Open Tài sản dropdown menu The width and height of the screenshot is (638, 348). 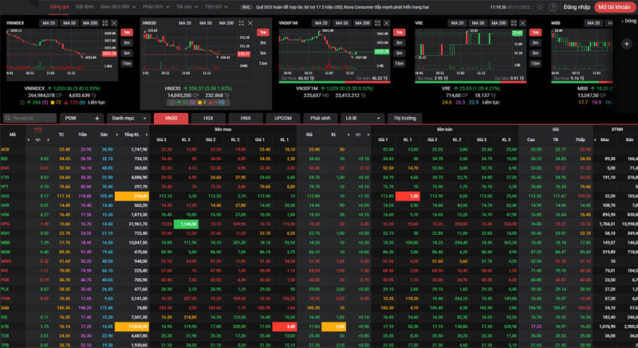(x=187, y=7)
